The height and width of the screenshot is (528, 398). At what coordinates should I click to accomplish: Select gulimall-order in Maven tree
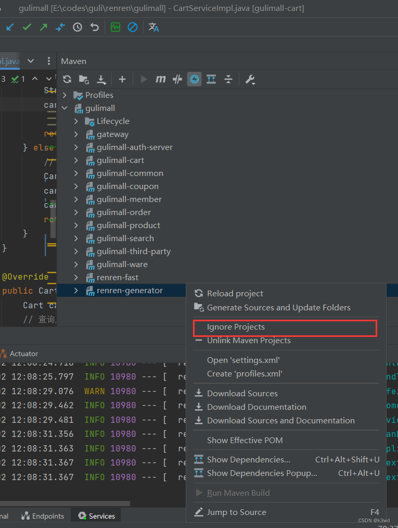[x=124, y=212]
